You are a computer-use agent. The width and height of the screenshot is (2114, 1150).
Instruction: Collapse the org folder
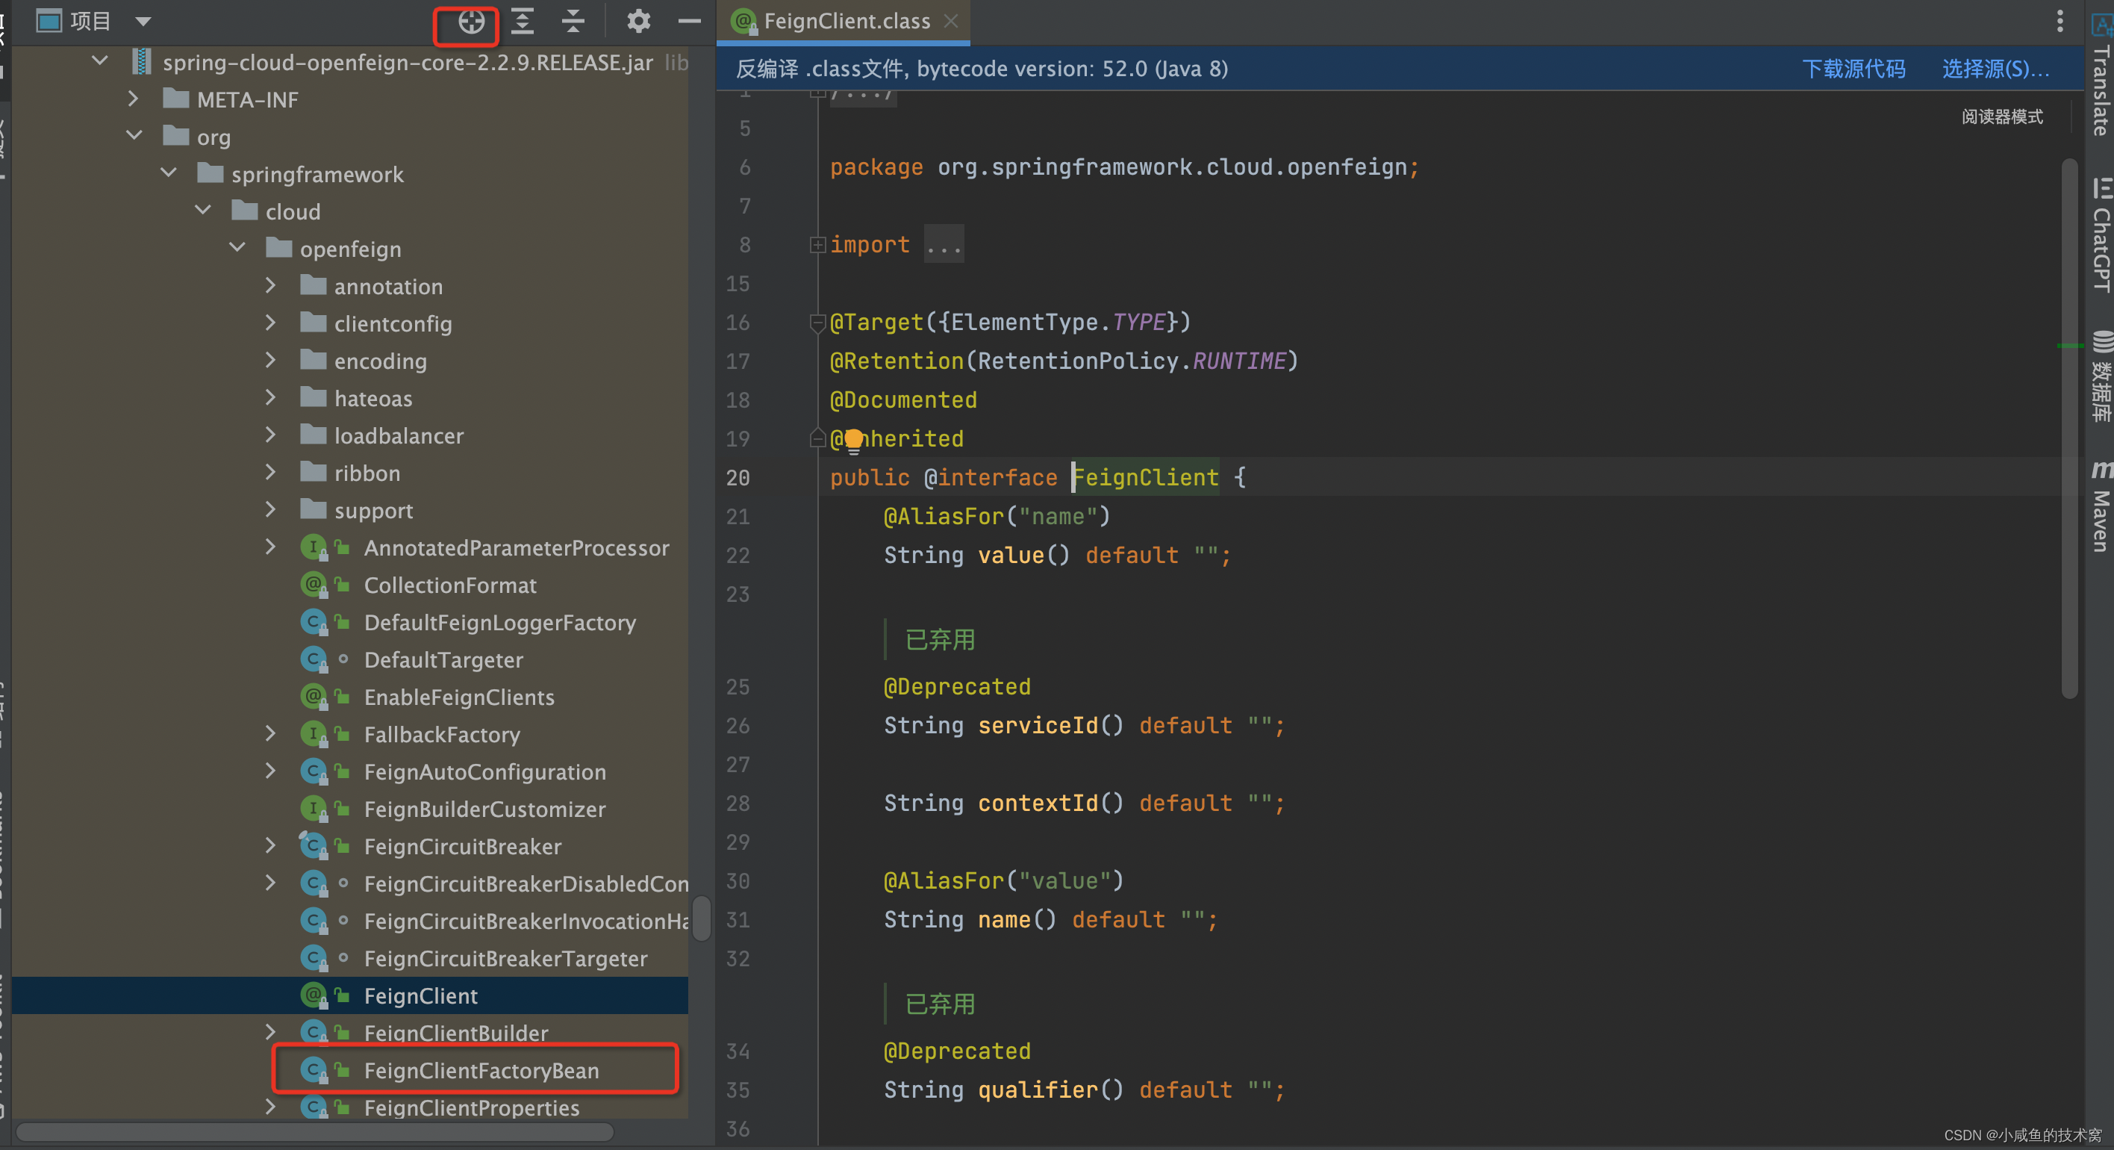134,135
